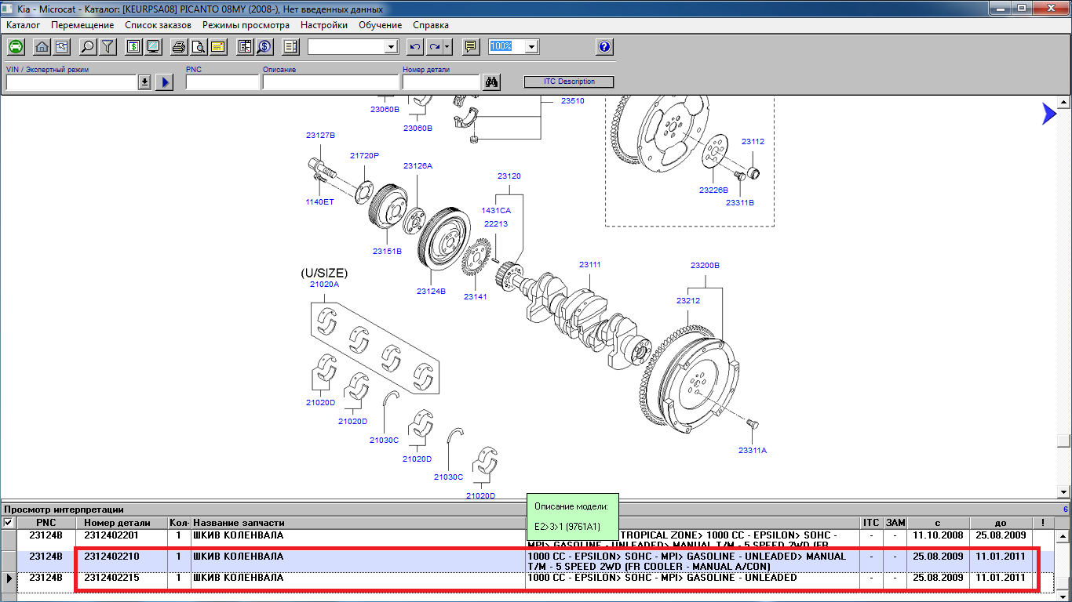Click the VIN download arrow button
This screenshot has width=1072, height=602.
[144, 82]
